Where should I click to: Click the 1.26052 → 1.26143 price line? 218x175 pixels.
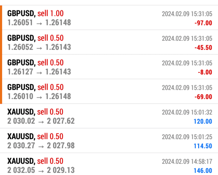[39, 47]
